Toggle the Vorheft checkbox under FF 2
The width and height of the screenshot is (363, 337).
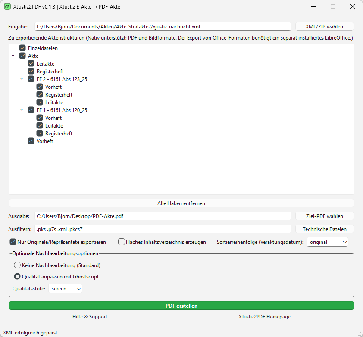pyautogui.click(x=39, y=87)
